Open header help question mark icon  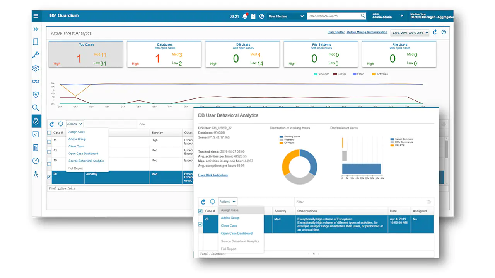tap(262, 16)
